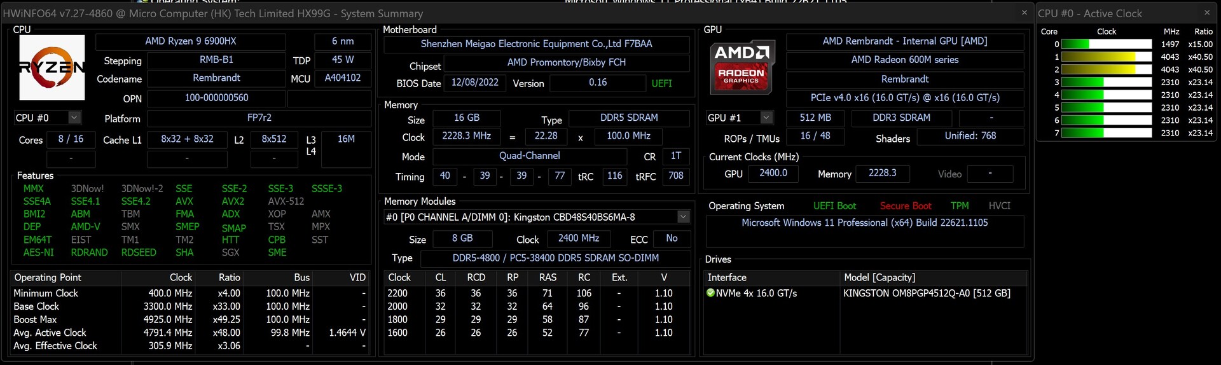Close the CPU #0 Active Clock window

click(x=1206, y=13)
